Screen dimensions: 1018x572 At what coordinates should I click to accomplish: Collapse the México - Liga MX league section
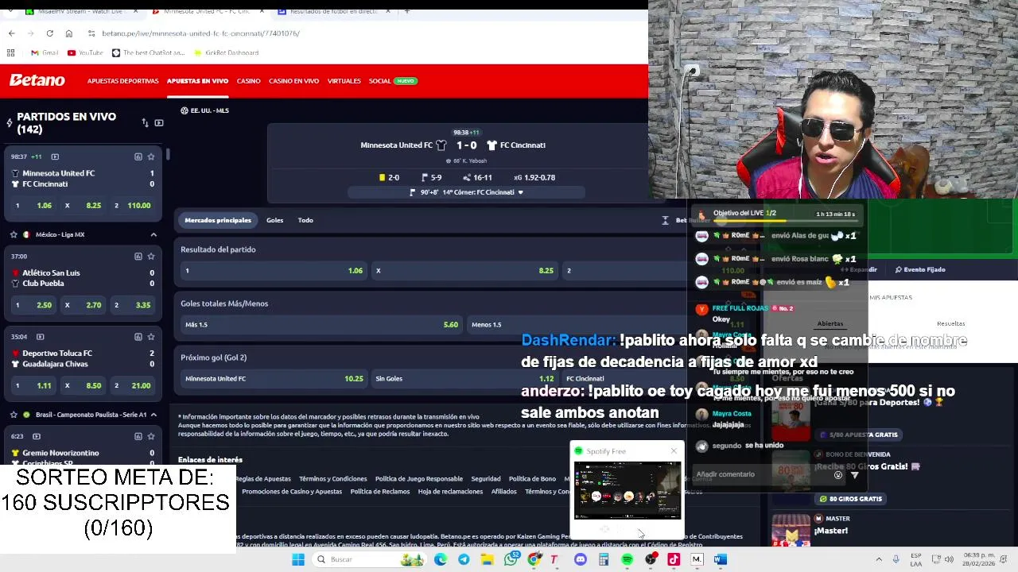click(x=153, y=234)
